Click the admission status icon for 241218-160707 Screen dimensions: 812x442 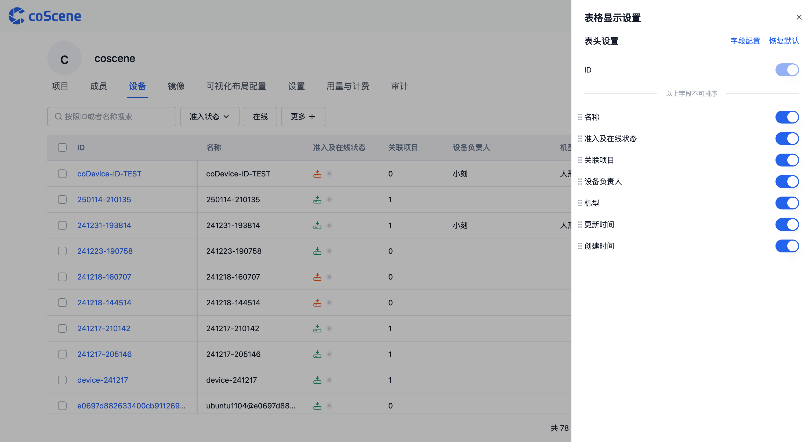pyautogui.click(x=317, y=277)
